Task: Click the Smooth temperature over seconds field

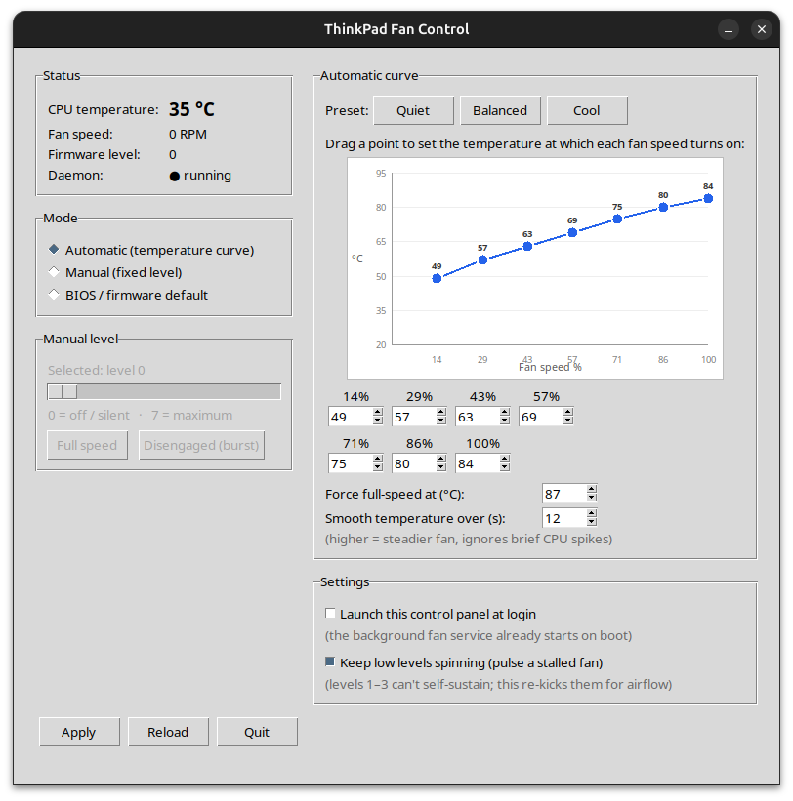Action: 563,518
